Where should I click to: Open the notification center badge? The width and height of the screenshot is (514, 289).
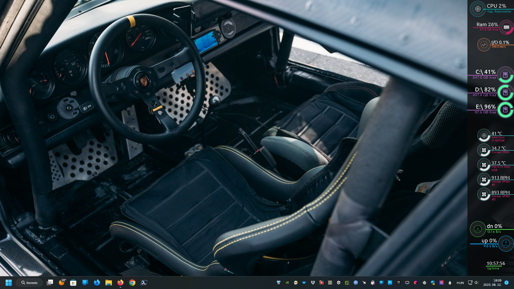[506, 283]
